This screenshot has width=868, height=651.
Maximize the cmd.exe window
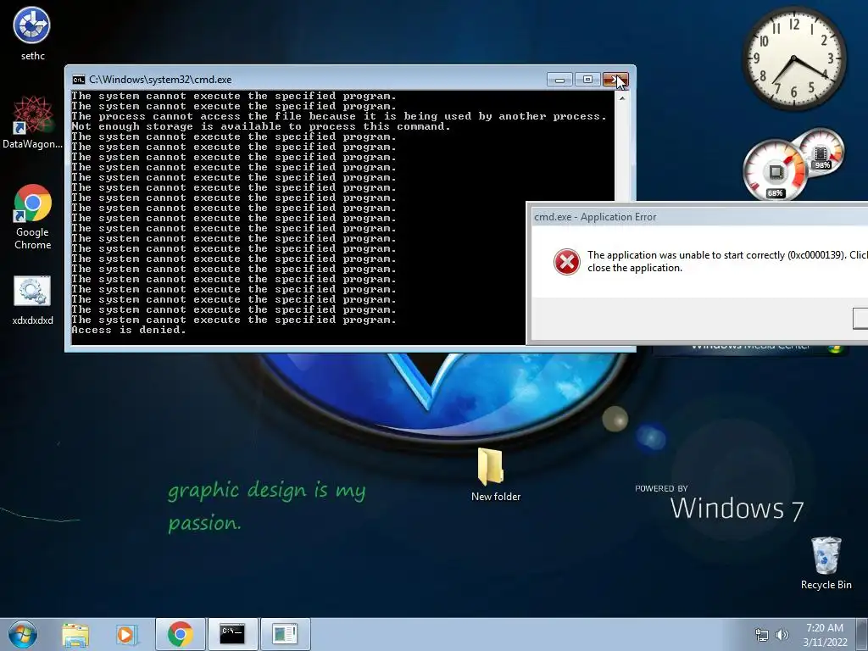[587, 80]
